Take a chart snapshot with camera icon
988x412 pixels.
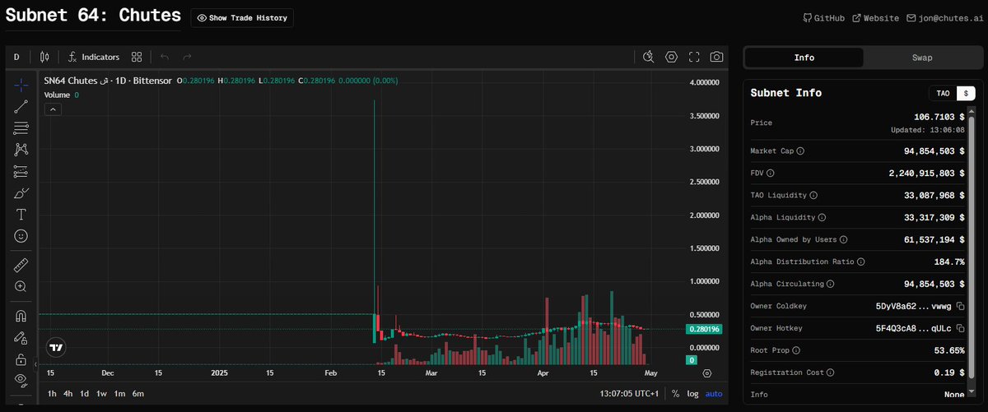[x=717, y=57]
